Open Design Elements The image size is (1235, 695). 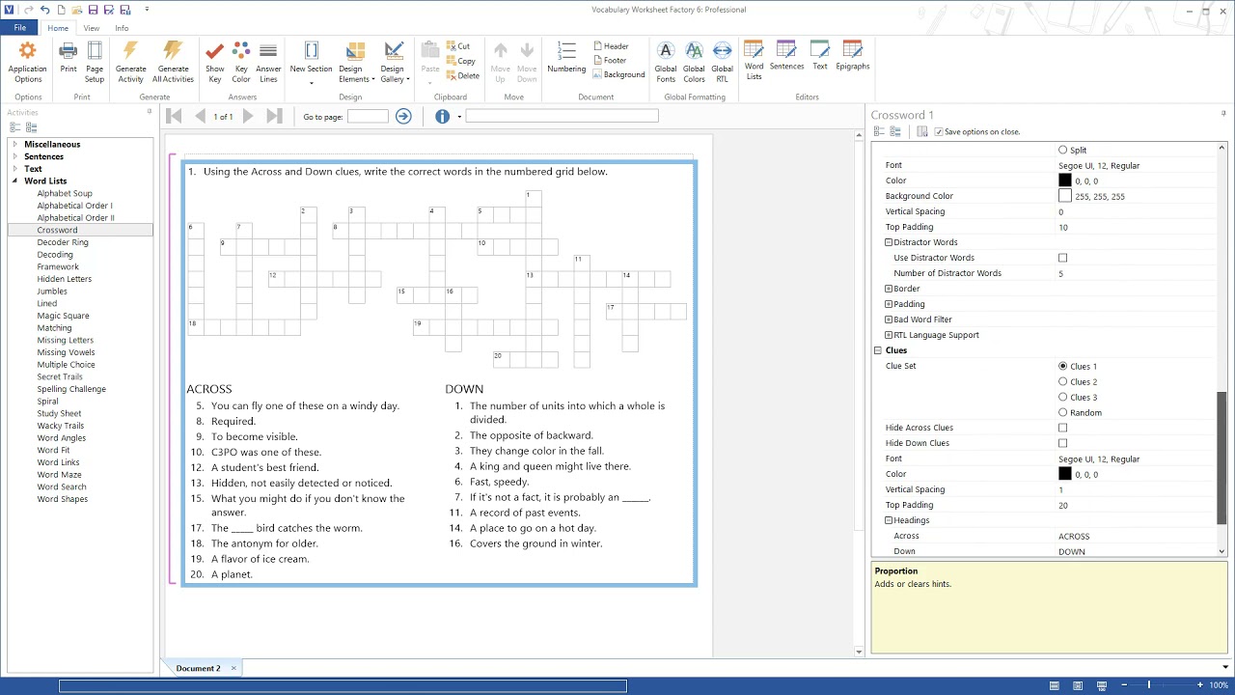(x=354, y=62)
